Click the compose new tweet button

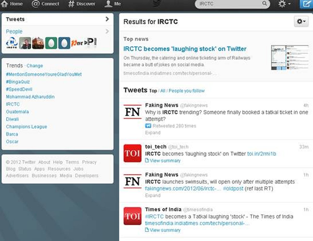point(306,4)
